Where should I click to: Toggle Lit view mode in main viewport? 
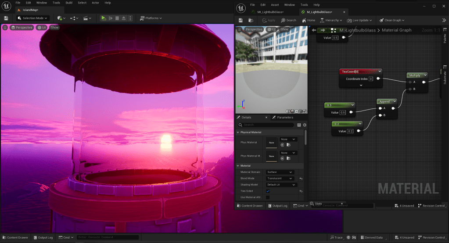click(x=42, y=27)
